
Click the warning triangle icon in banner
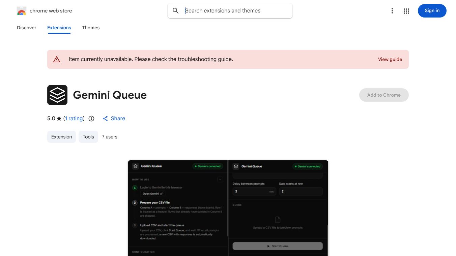point(57,59)
